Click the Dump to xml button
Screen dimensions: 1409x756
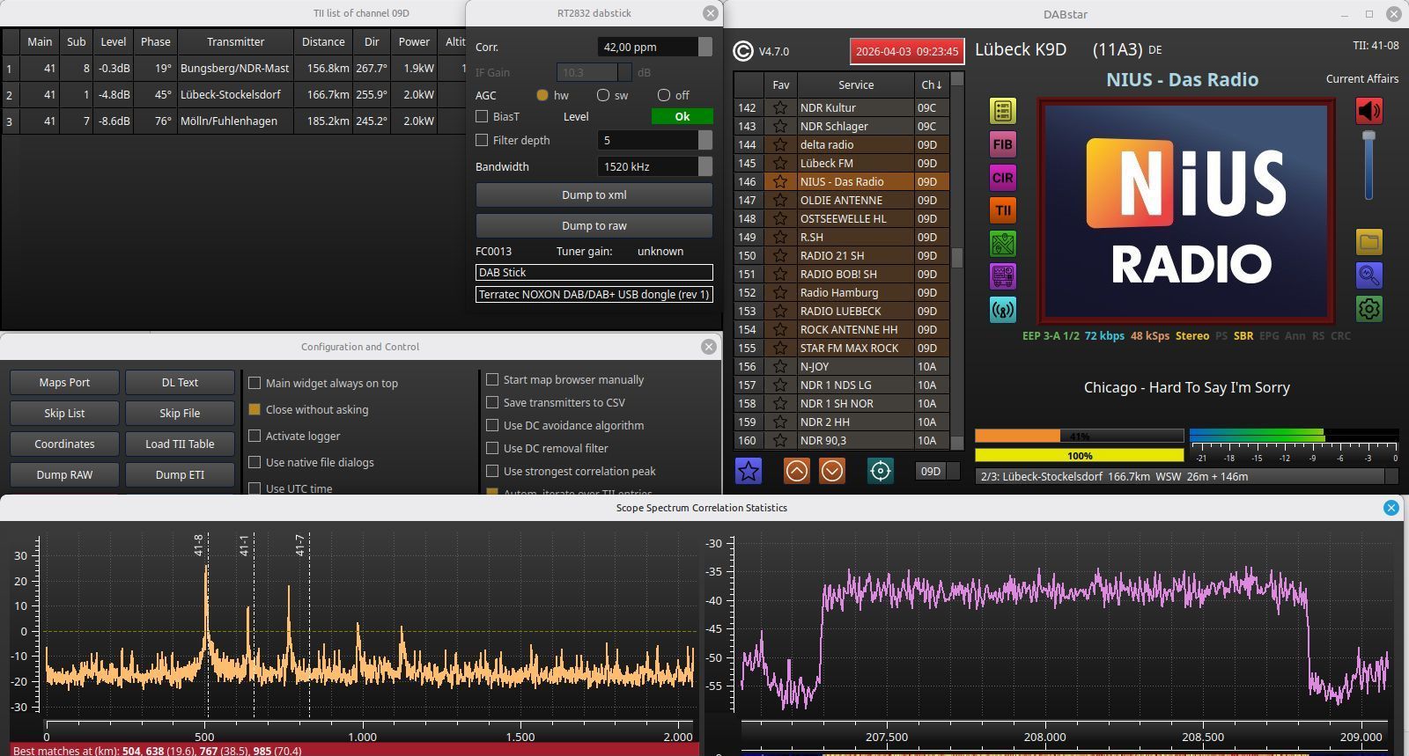[594, 195]
